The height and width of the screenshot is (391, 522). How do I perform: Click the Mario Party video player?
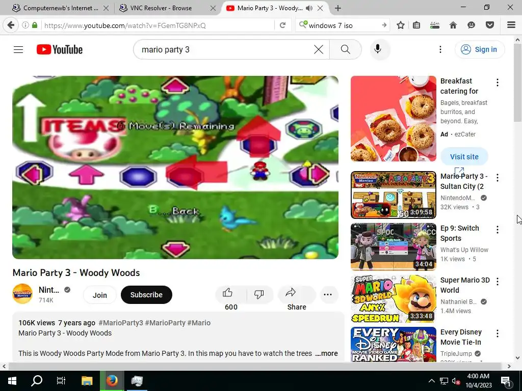tap(175, 167)
